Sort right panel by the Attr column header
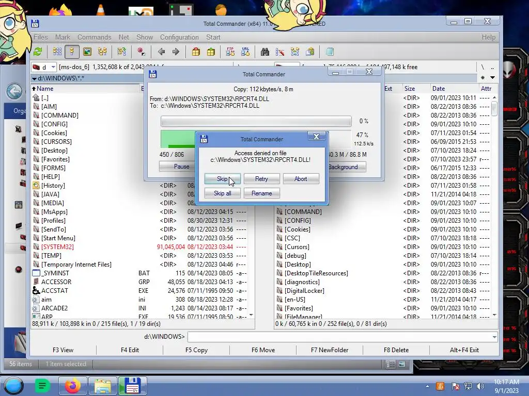Image resolution: width=529 pixels, height=396 pixels. (486, 89)
